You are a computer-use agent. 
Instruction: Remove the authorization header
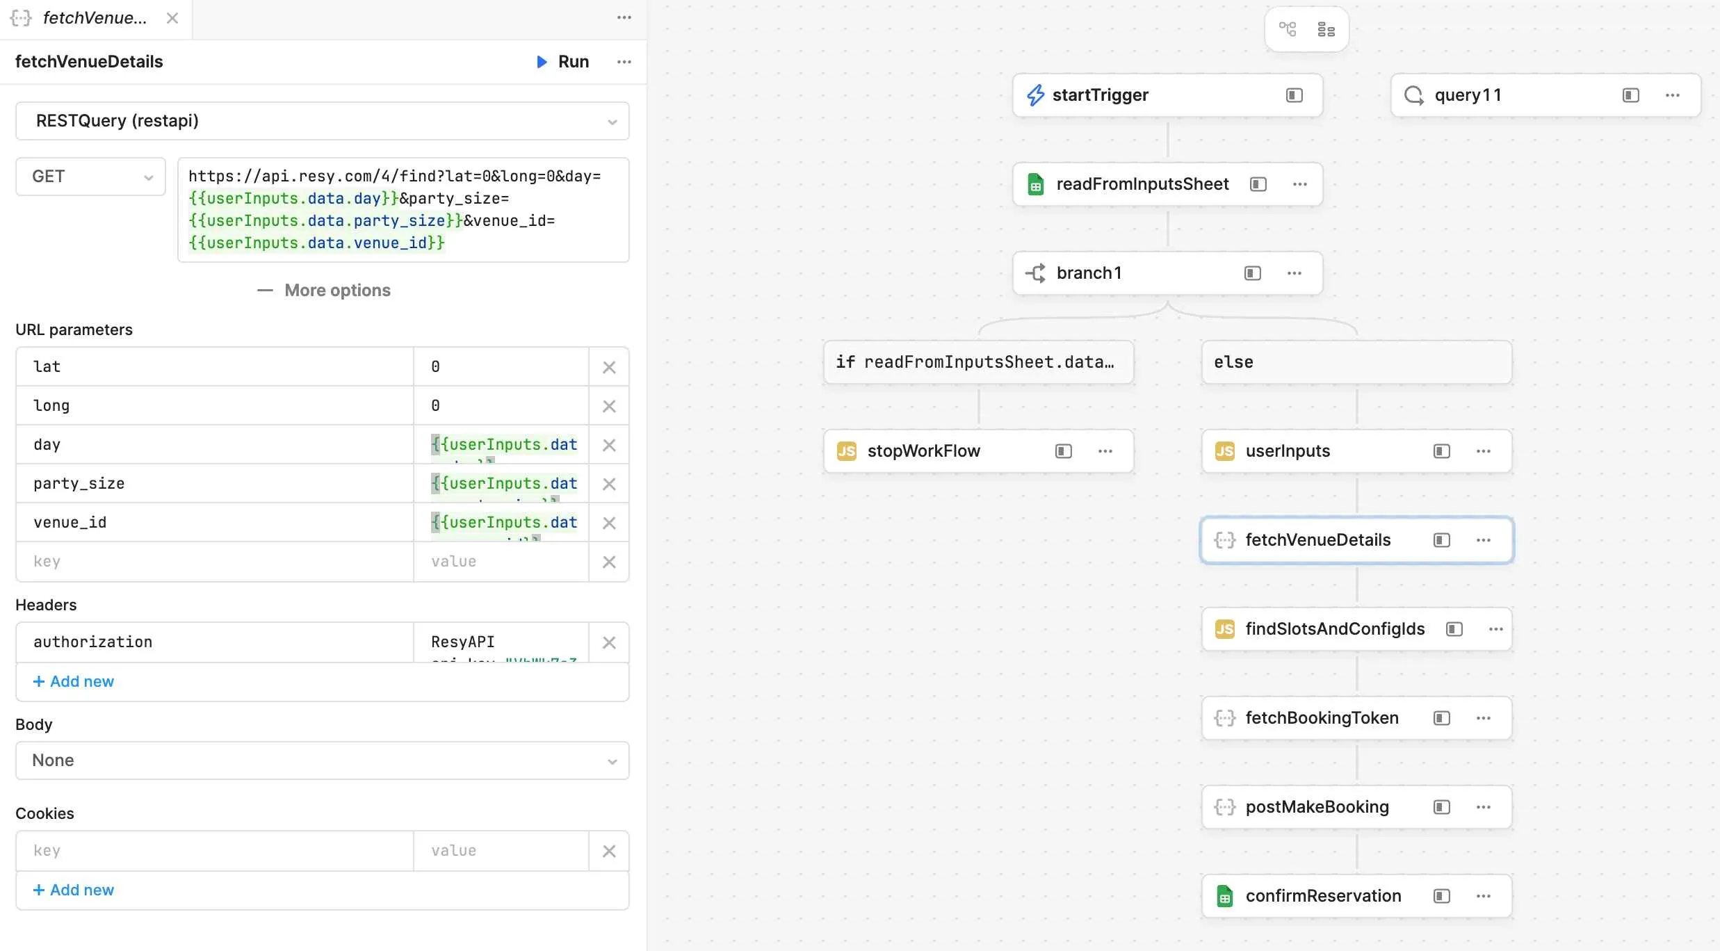[609, 642]
